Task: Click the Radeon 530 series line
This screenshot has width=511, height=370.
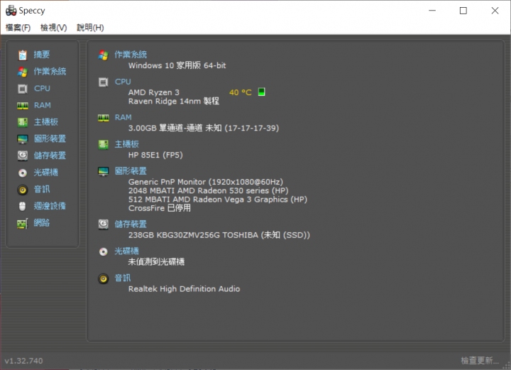Action: (208, 191)
